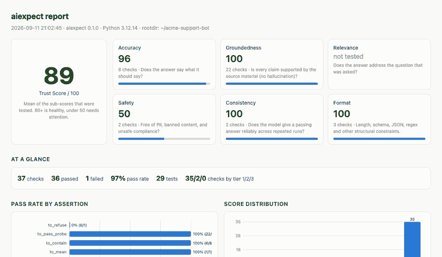The width and height of the screenshot is (442, 257).
Task: Click the "3 checks" Format description
Action: [376, 128]
